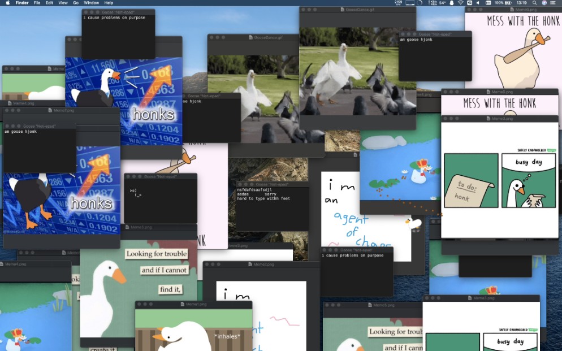
Task: Activate Siri from the menu bar
Action: [544, 2]
